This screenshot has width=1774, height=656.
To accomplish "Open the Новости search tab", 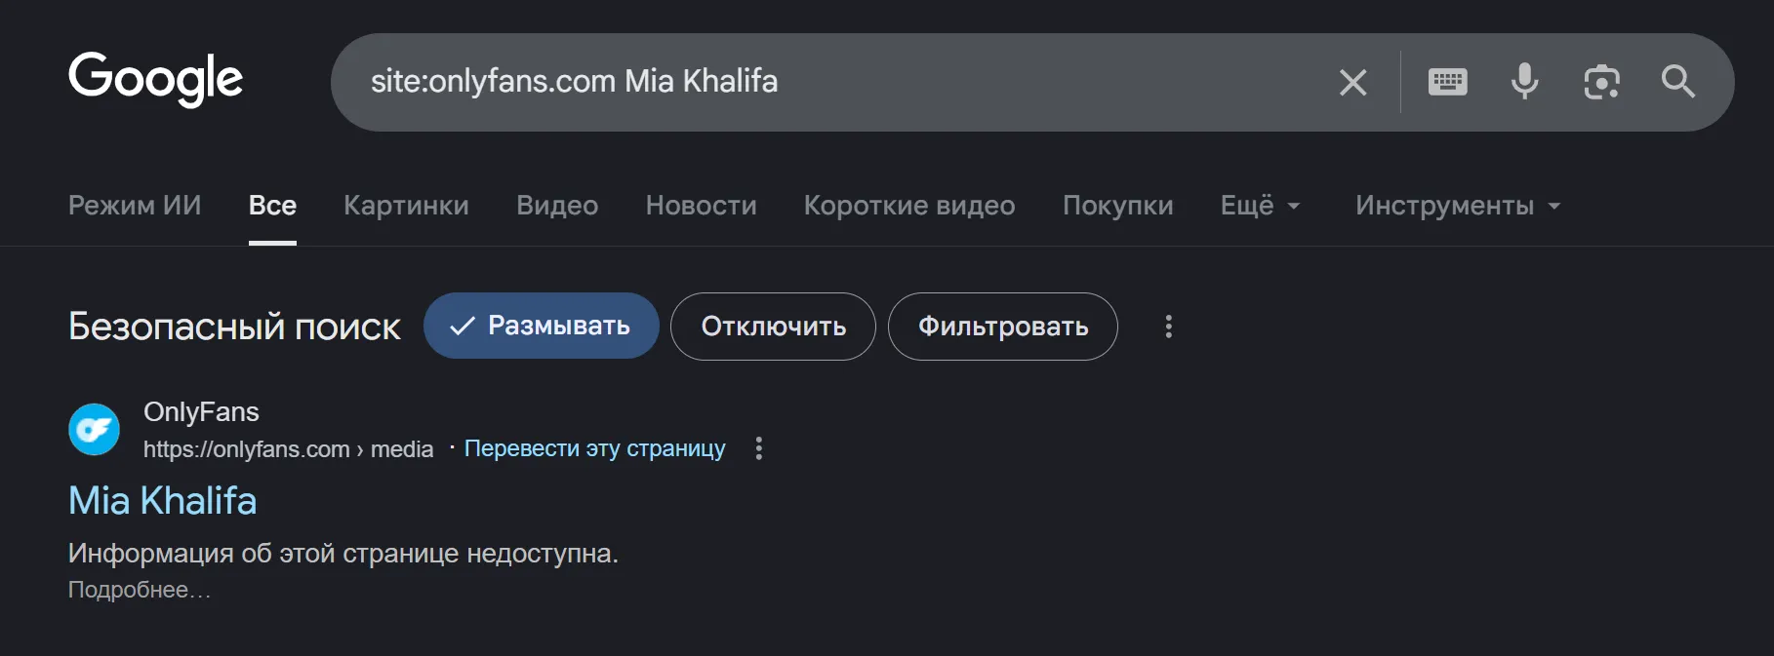I will [x=701, y=205].
